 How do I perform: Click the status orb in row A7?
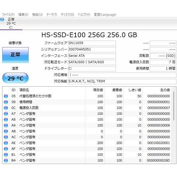click(x=6, y=114)
